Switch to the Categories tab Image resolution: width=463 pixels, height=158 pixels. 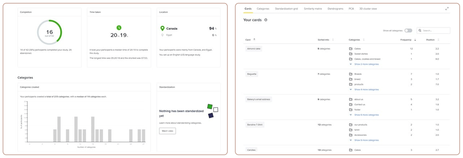[x=263, y=9]
